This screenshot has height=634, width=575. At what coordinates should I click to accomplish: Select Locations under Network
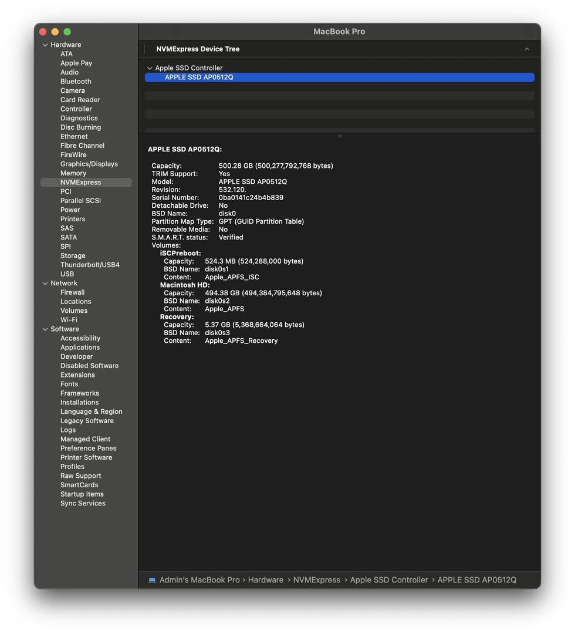(x=76, y=302)
